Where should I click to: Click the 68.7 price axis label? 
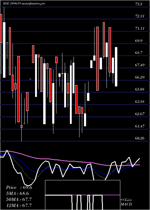(x=139, y=53)
